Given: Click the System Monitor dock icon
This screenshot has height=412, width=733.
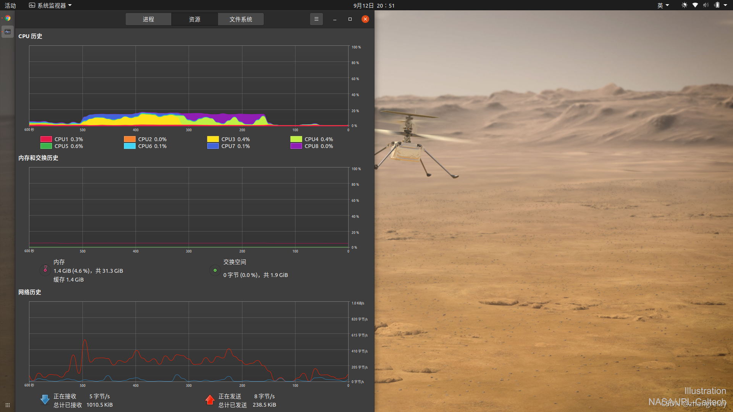Looking at the screenshot, I should click(8, 32).
